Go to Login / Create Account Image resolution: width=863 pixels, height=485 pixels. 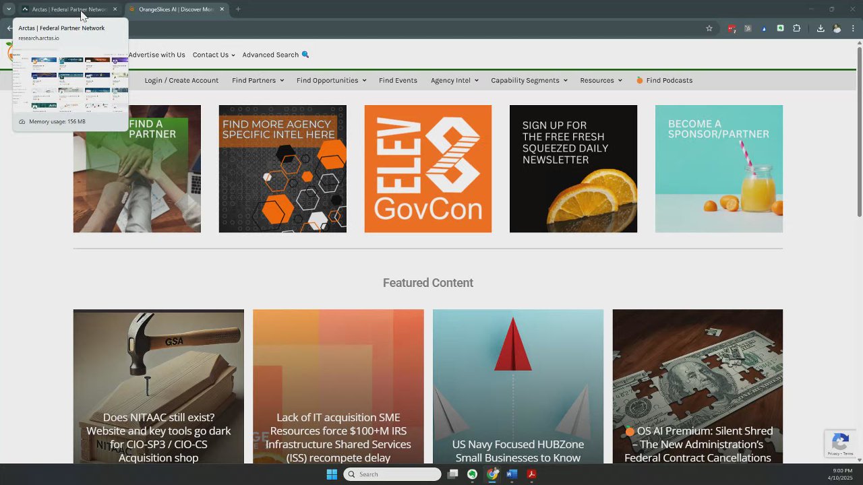pos(181,80)
